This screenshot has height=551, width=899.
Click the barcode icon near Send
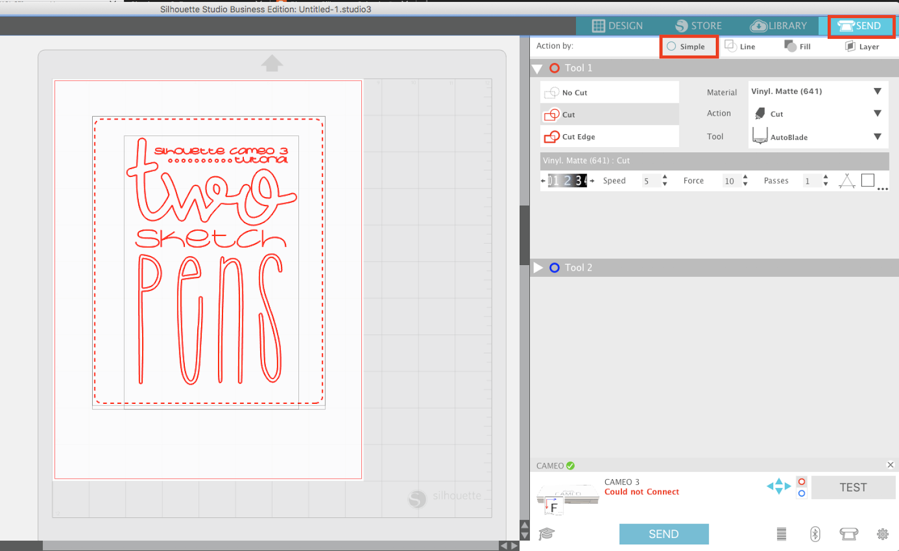[x=782, y=534]
